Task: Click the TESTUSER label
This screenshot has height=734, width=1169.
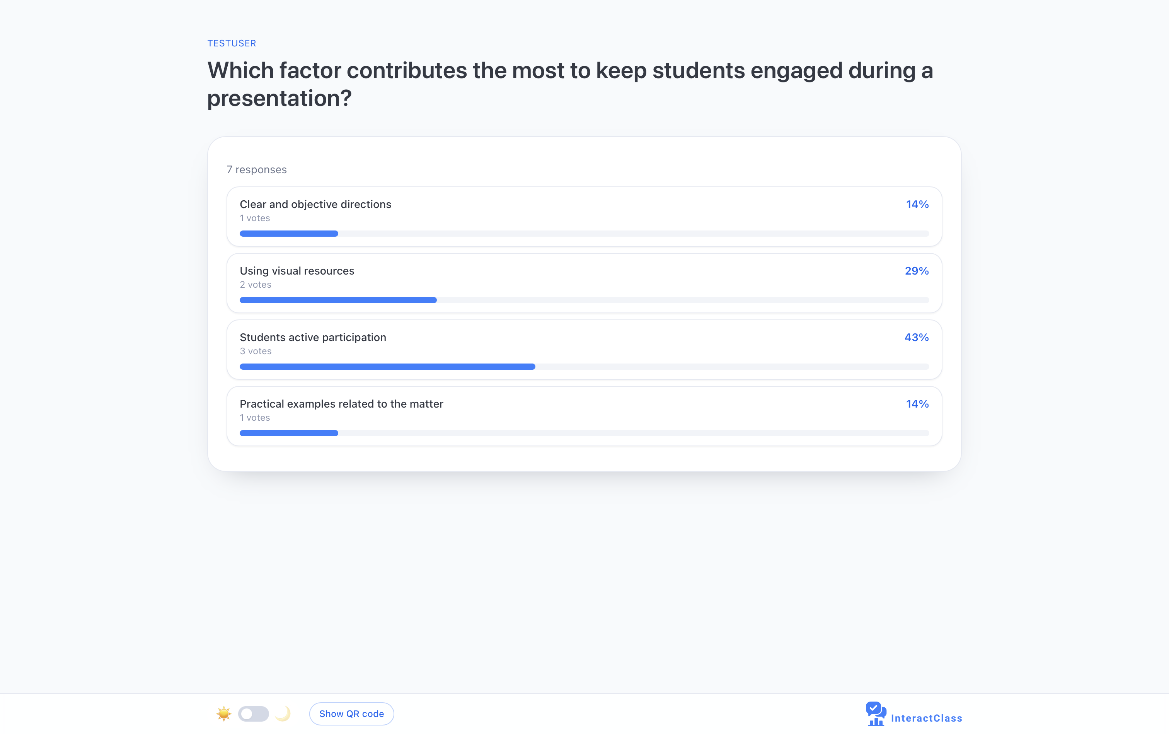Action: pos(232,43)
